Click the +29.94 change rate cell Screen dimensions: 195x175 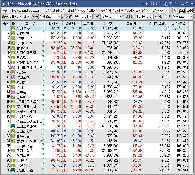[89, 170]
